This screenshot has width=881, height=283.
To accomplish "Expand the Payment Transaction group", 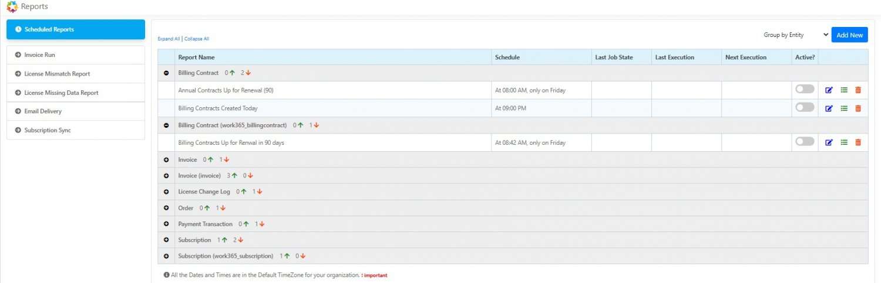I will click(x=166, y=224).
